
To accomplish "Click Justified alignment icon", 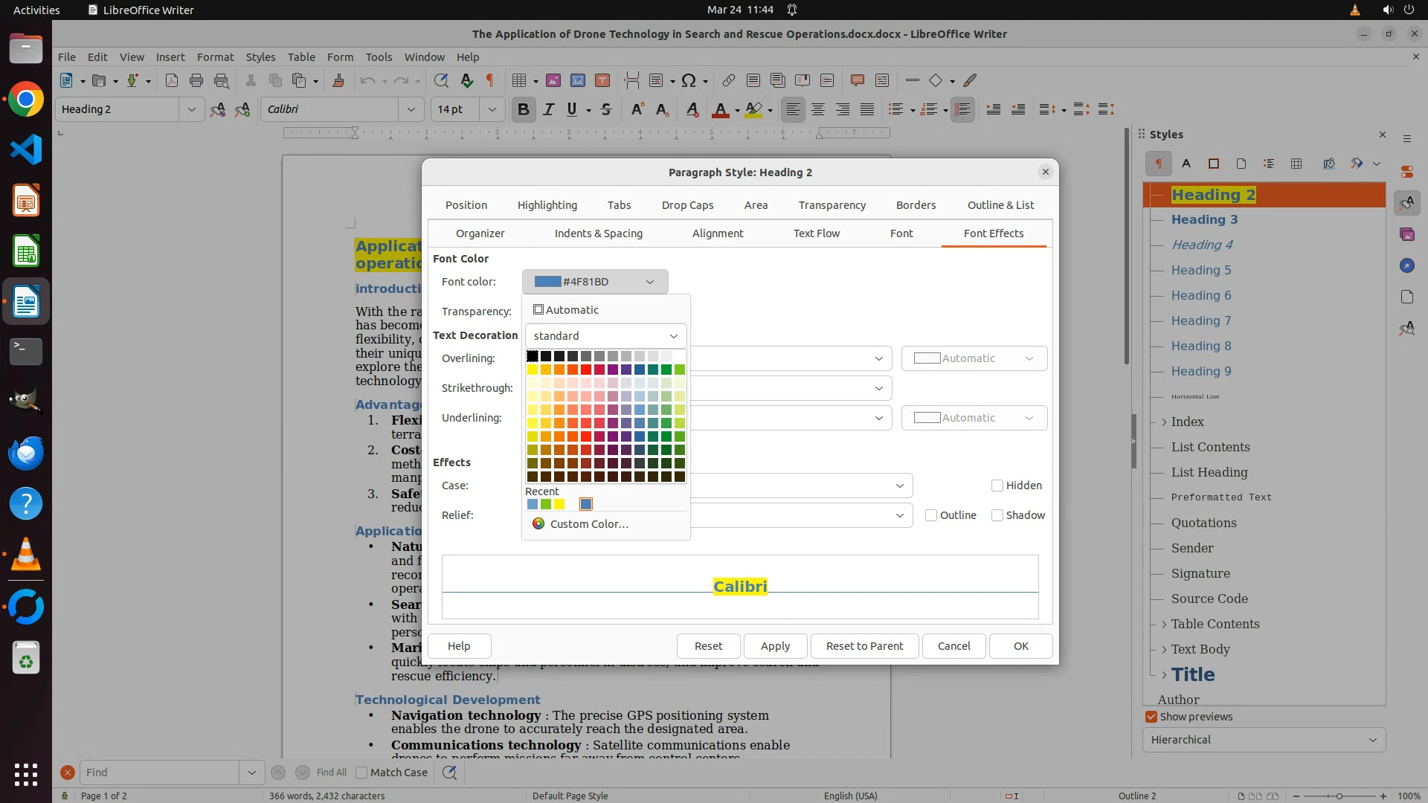I will [867, 109].
